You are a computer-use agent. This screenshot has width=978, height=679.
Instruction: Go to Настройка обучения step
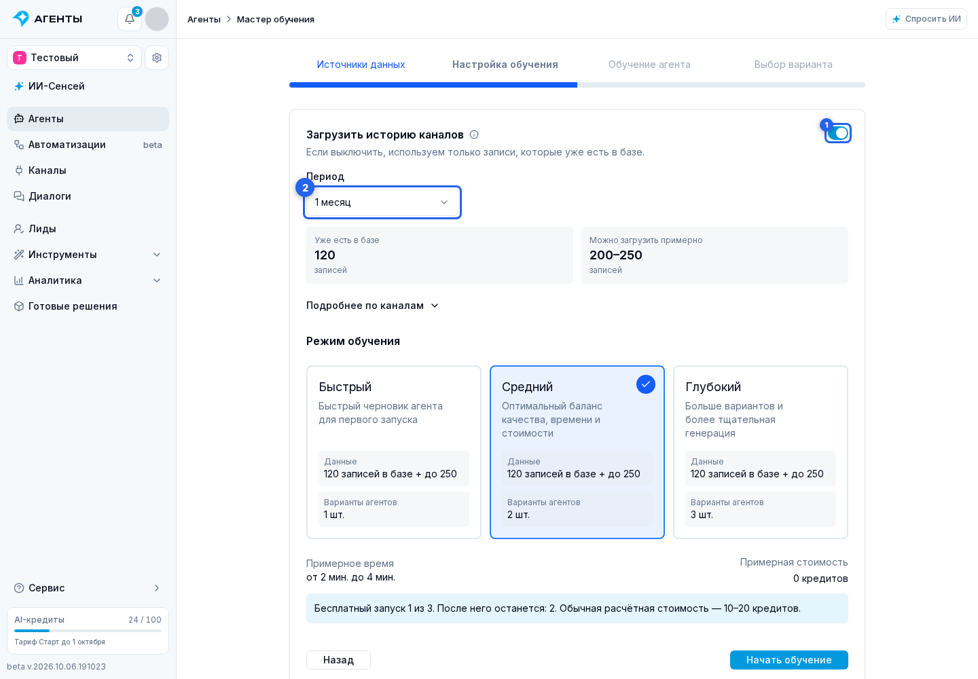pyautogui.click(x=505, y=65)
